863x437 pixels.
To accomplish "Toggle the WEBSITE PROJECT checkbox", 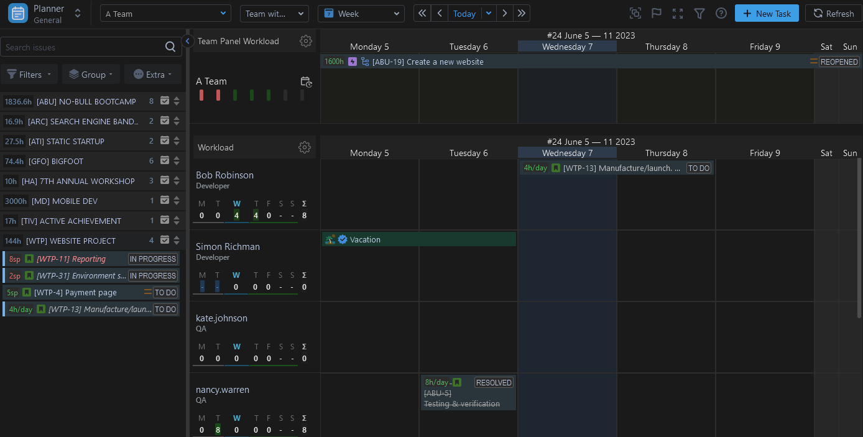I will pos(165,241).
